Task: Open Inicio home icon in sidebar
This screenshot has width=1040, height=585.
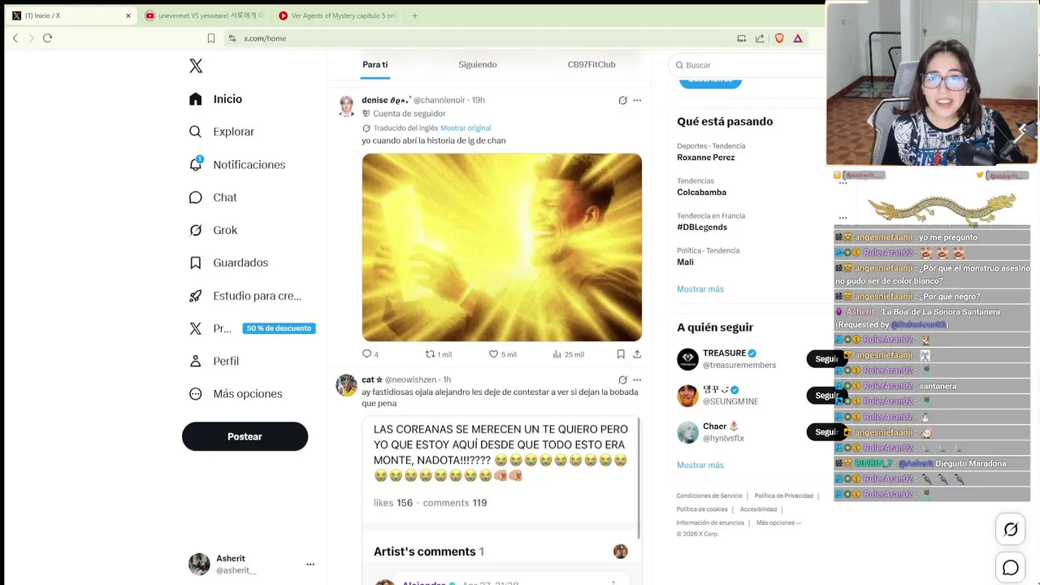Action: 195,99
